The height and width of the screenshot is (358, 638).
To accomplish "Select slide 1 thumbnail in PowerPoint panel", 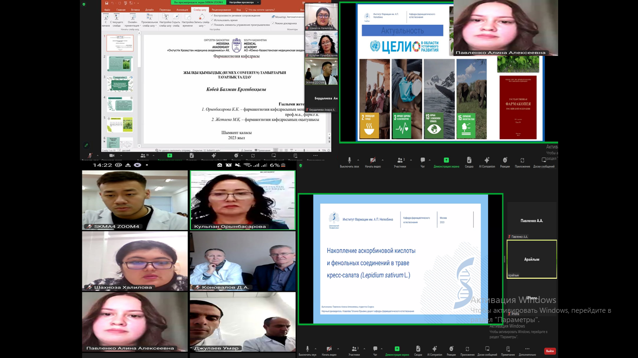I will (x=120, y=43).
